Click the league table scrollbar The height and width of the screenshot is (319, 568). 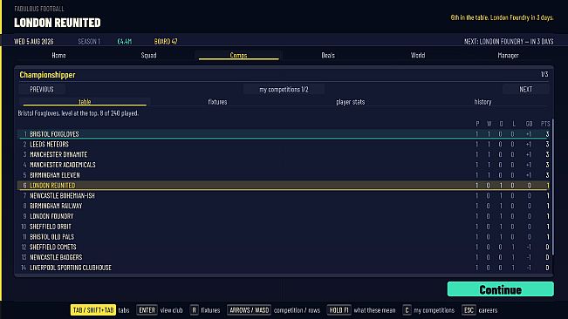pos(552,188)
